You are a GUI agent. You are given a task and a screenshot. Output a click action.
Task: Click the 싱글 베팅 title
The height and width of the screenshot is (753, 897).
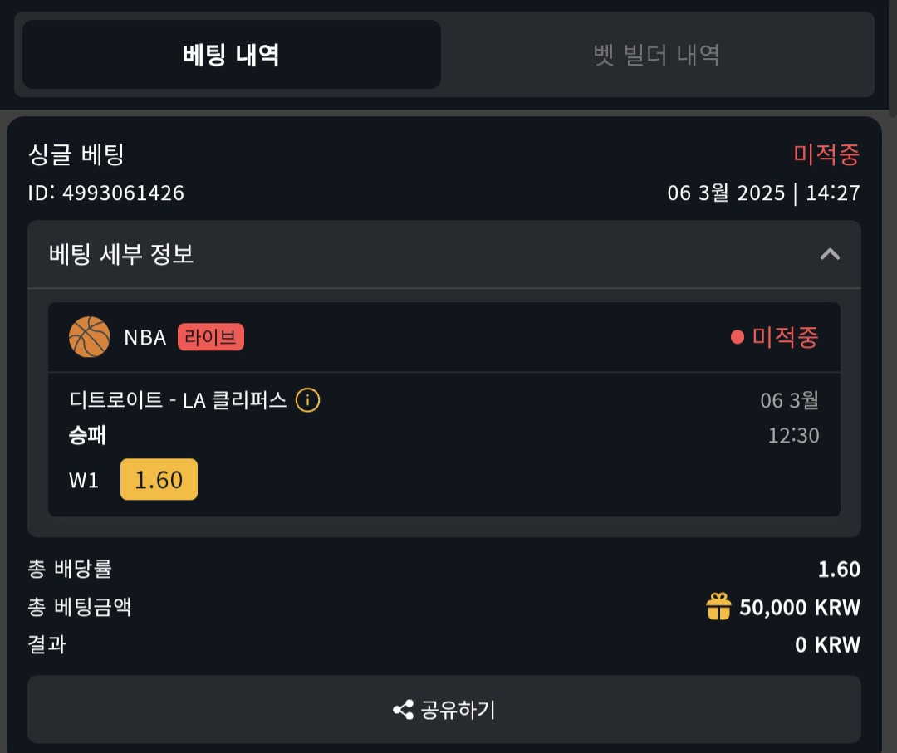point(76,154)
